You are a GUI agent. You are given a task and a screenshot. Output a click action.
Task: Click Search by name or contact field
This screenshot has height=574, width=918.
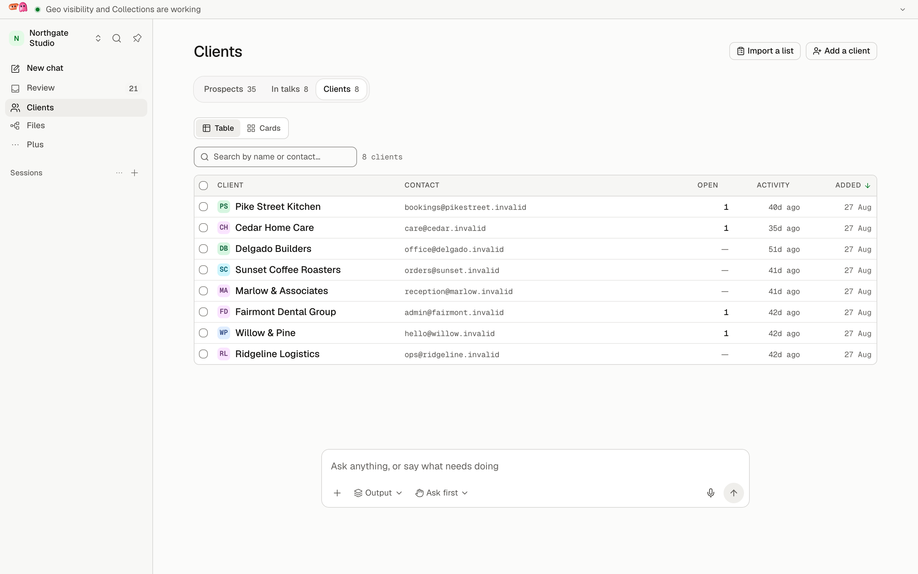pyautogui.click(x=275, y=157)
